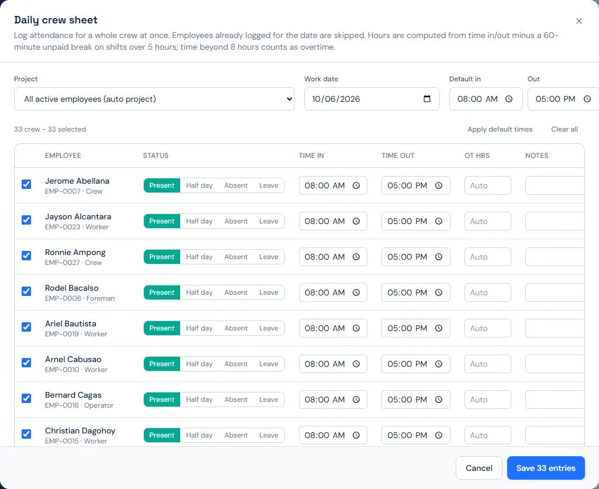Click employee name Rodel Bacalso
The width and height of the screenshot is (599, 489).
[x=72, y=288]
